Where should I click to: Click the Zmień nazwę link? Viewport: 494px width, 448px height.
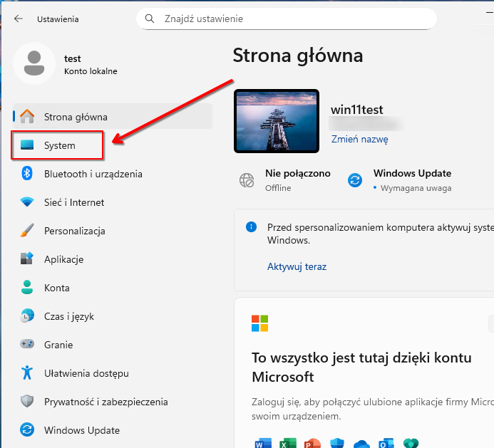359,140
